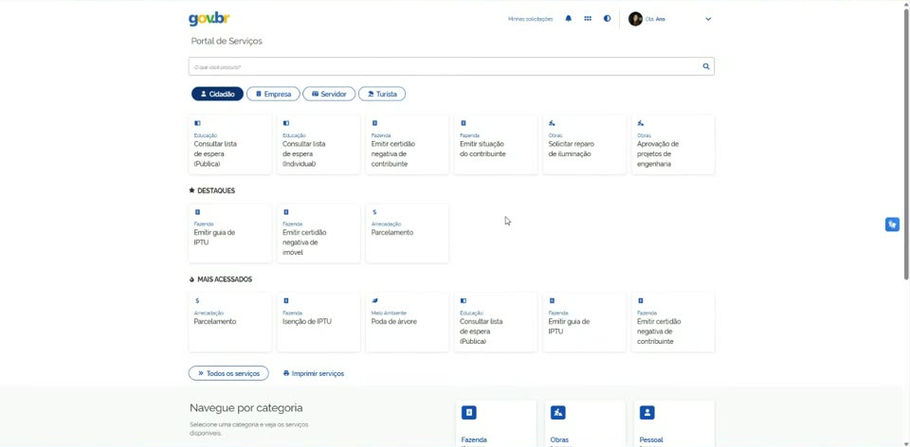
Task: Click the Fazenda icon on Isenção de IPTU card
Action: (x=285, y=301)
